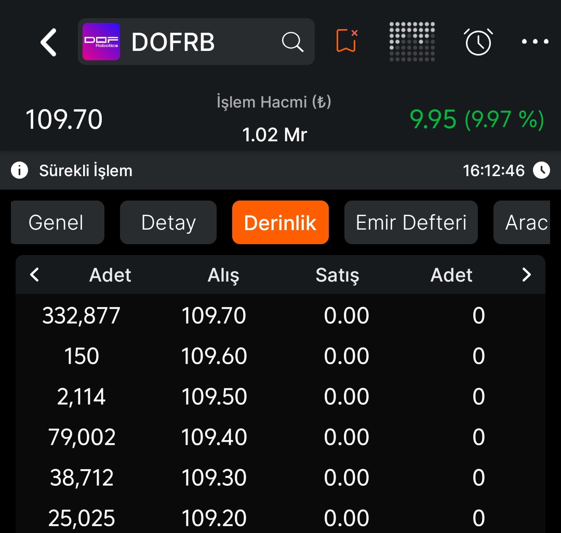Tap the left chevron in the depth header
Viewport: 561px width, 533px height.
pos(34,275)
